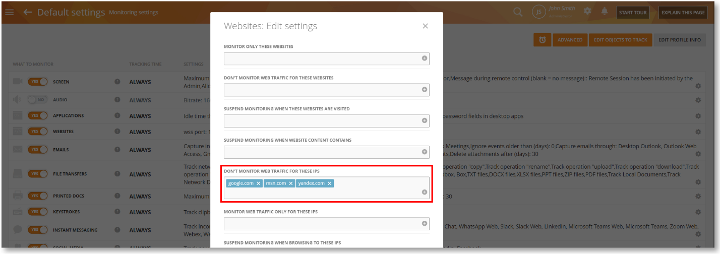This screenshot has height=254, width=720.
Task: Focus Suspend Monitoring When Websites Visited field
Action: coord(327,121)
